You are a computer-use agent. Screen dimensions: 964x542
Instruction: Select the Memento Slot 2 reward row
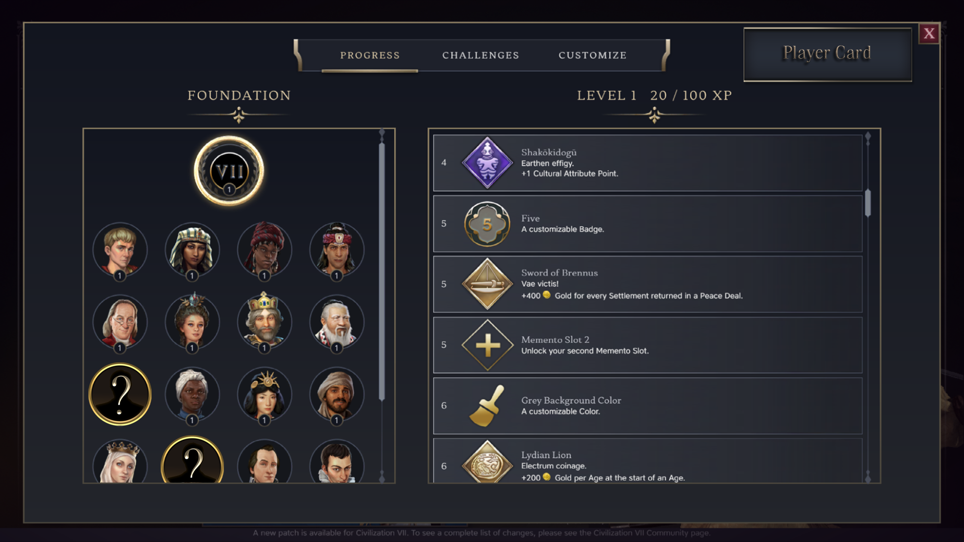click(648, 345)
